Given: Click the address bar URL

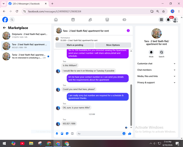Looking at the screenshot, I should pos(55,11).
